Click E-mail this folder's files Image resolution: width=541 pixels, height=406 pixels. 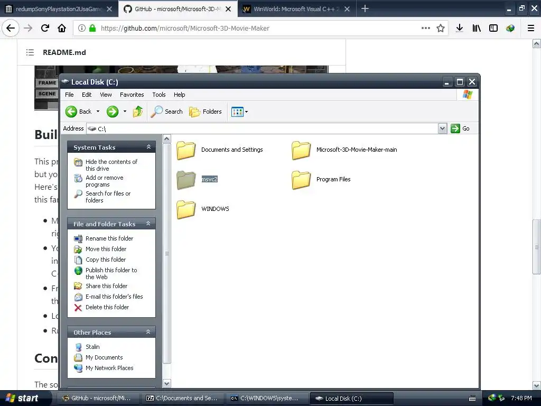pyautogui.click(x=114, y=297)
